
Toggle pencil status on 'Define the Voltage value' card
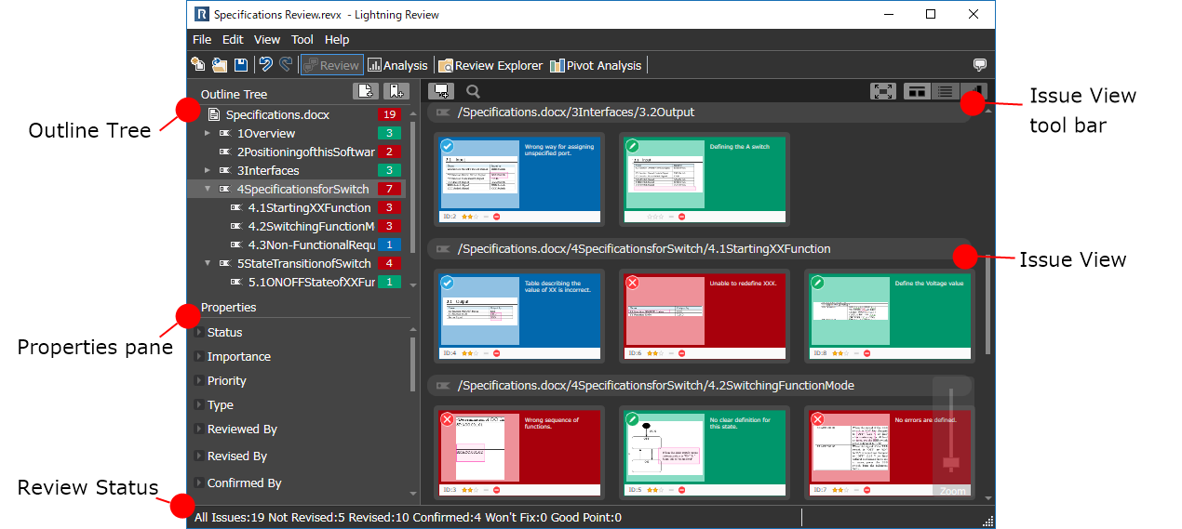[818, 283]
